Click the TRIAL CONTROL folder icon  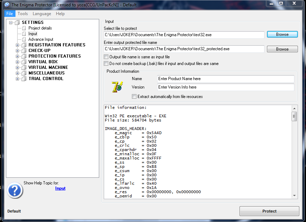(x=24, y=79)
